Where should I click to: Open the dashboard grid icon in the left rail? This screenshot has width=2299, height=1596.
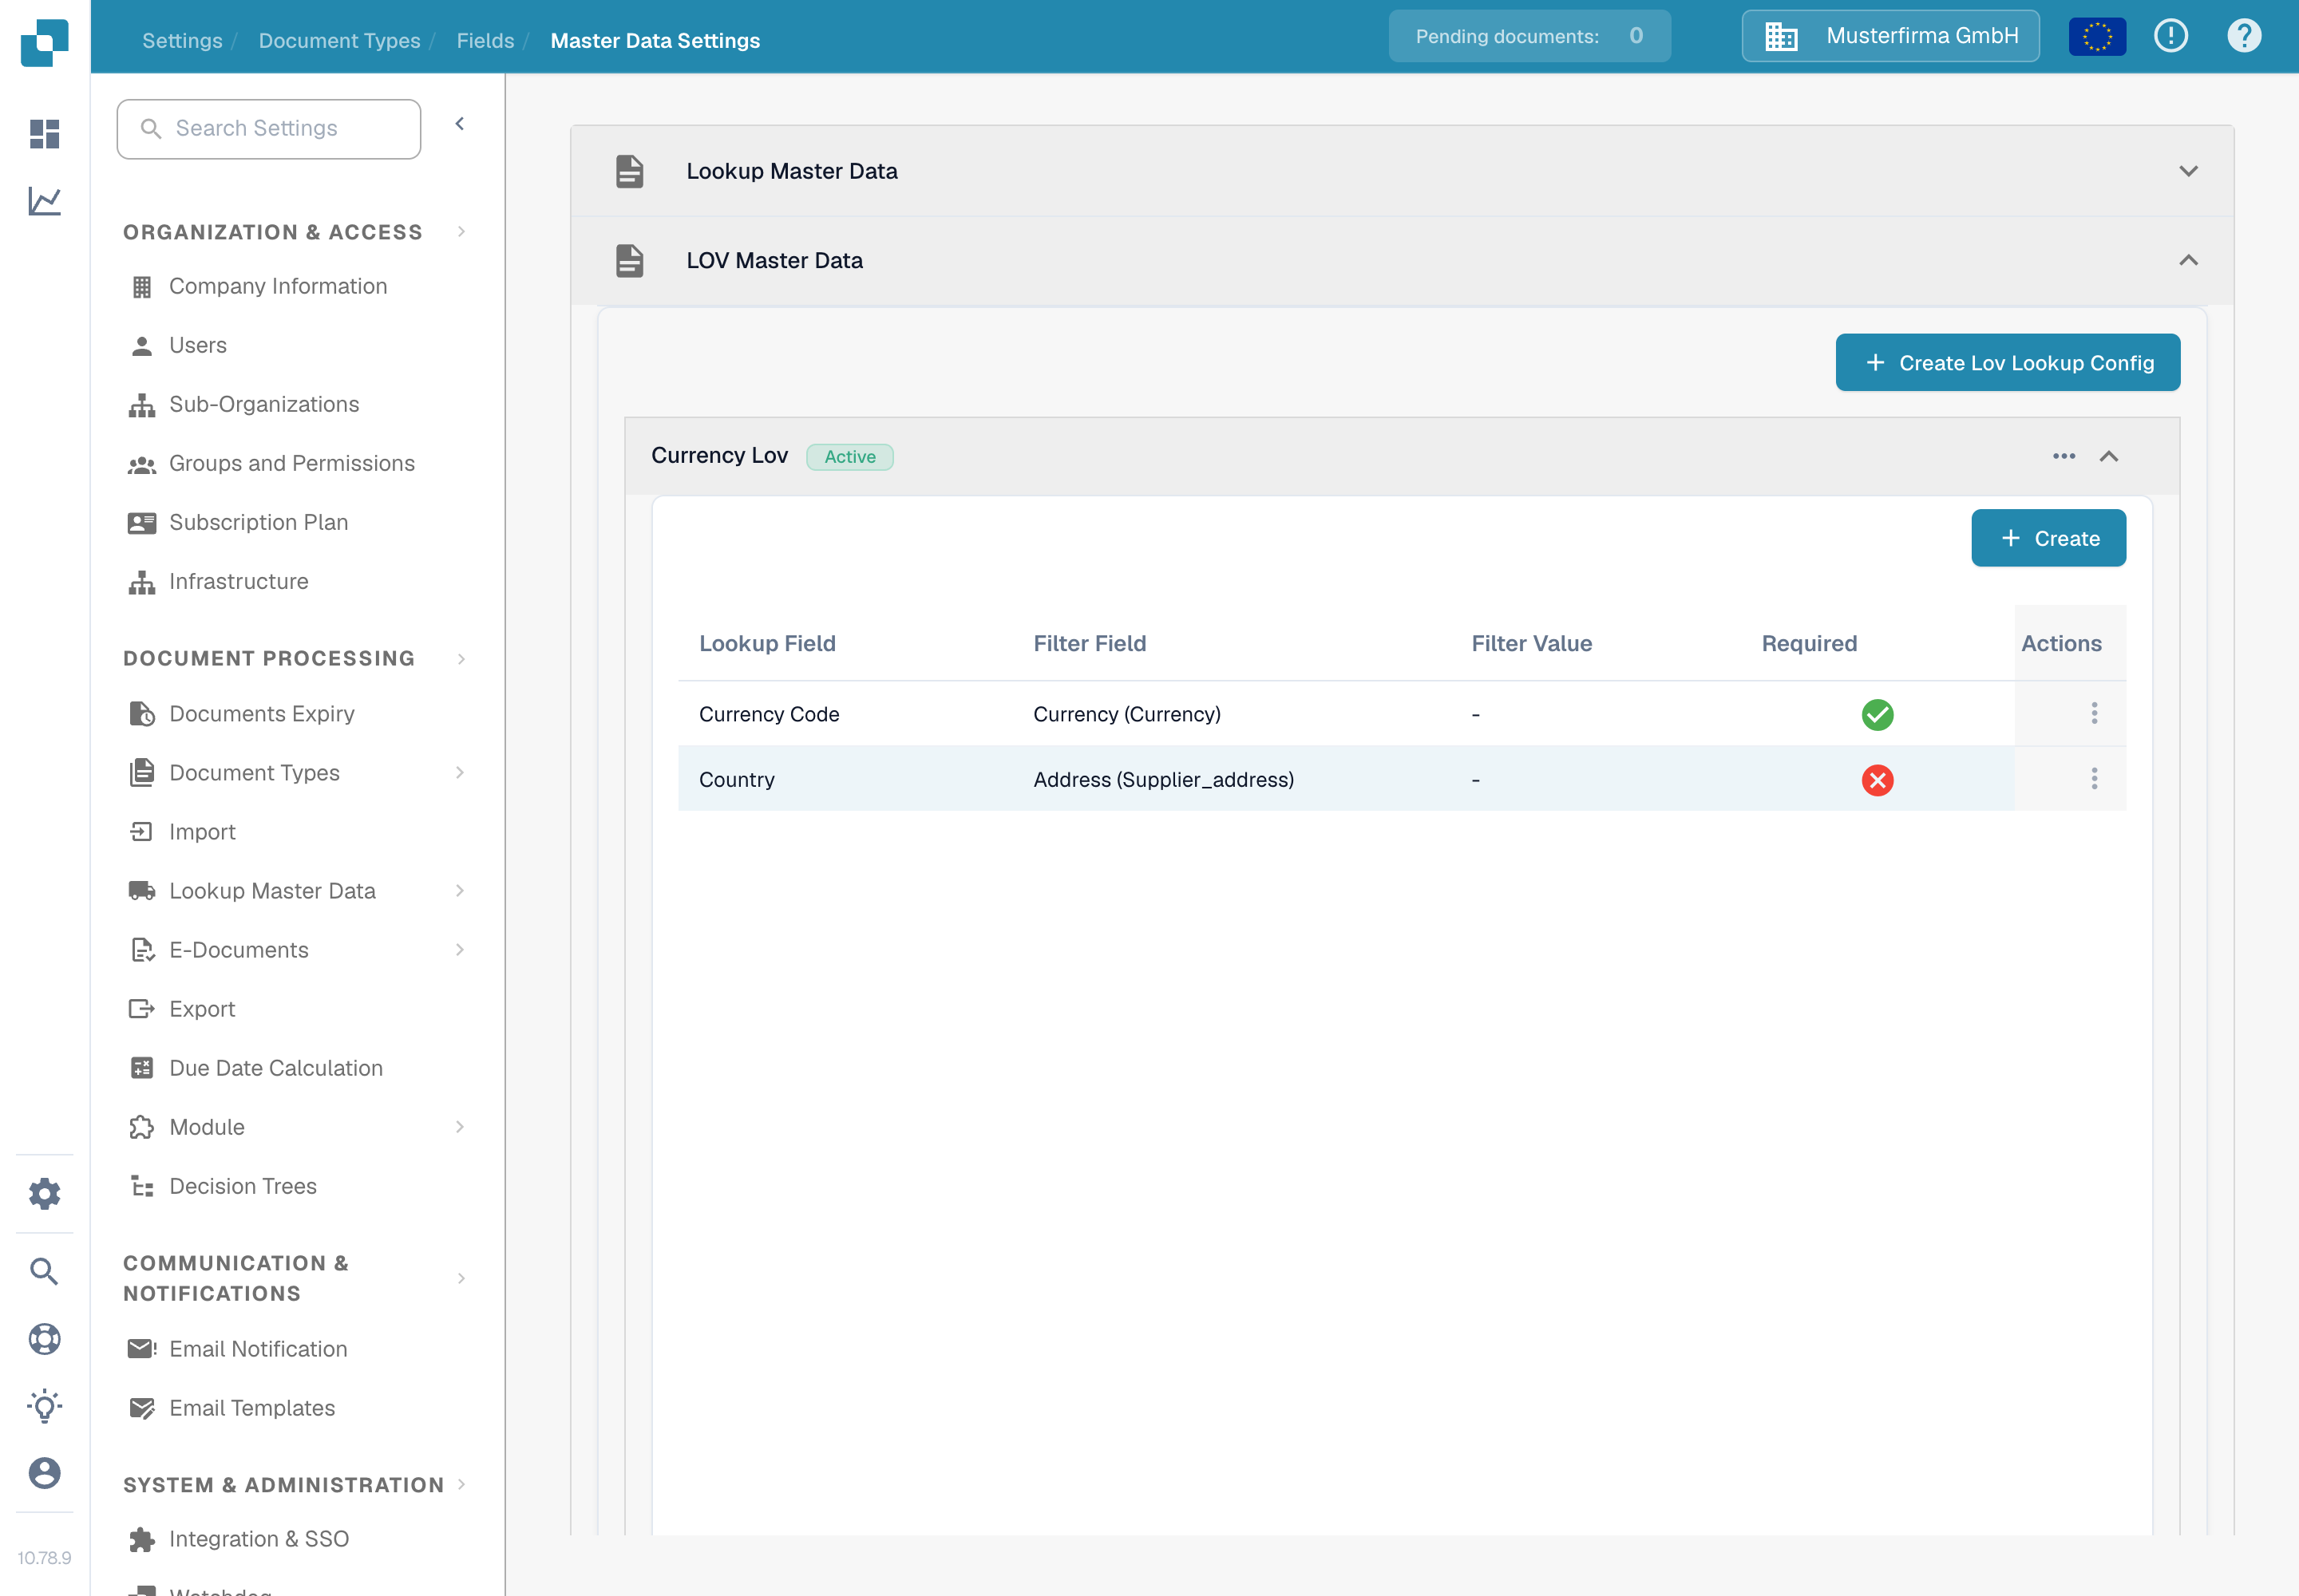[44, 133]
